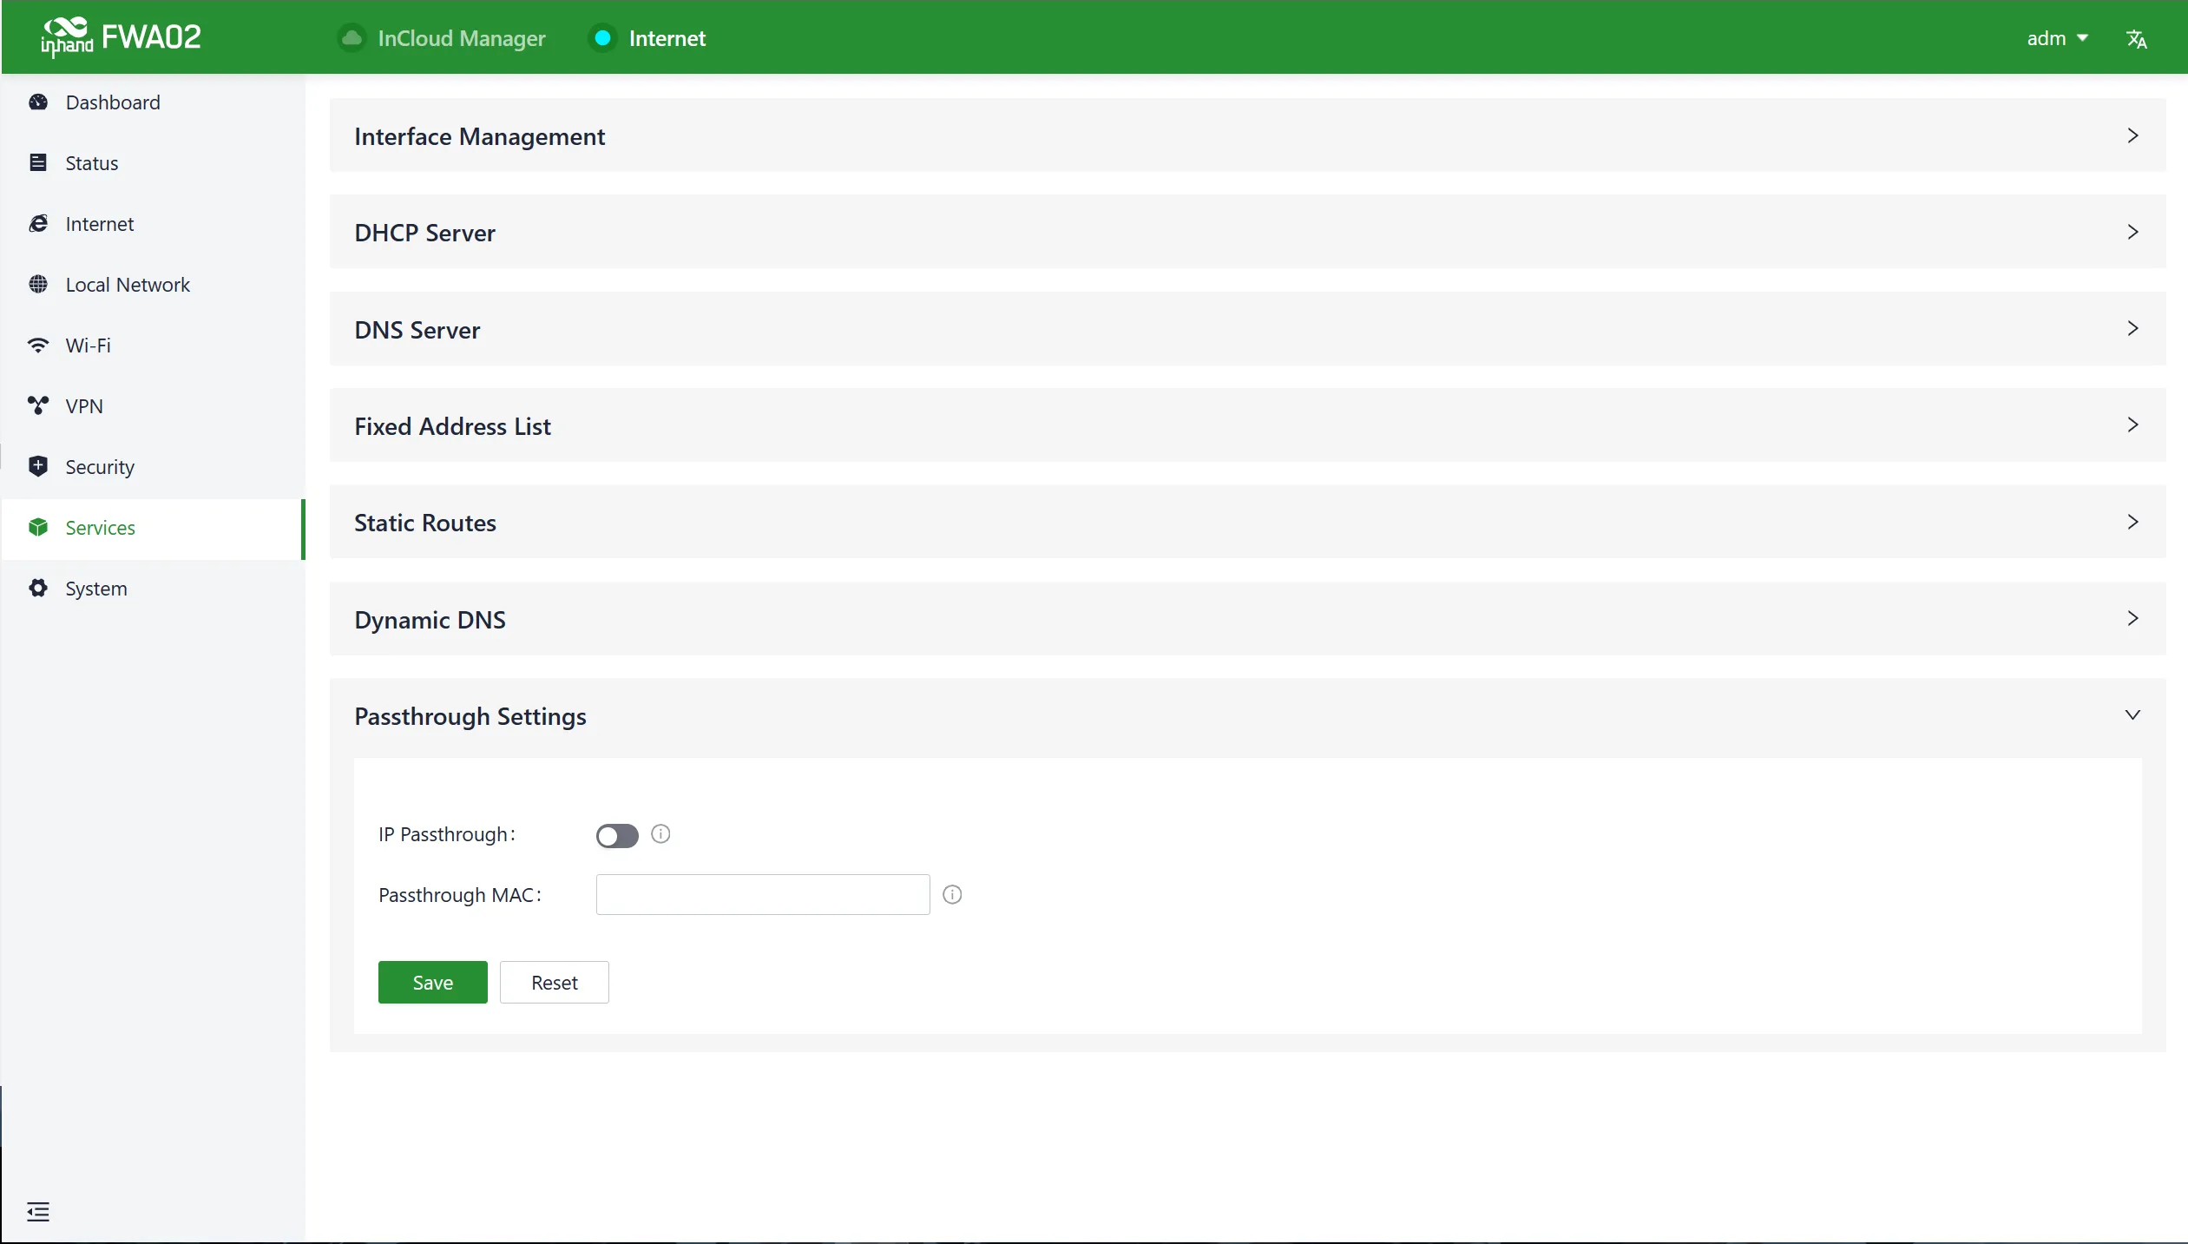Open the VPN menu item
Image resolution: width=2188 pixels, height=1244 pixels.
coord(153,406)
